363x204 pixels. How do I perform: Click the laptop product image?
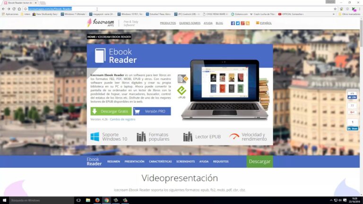pos(225,90)
